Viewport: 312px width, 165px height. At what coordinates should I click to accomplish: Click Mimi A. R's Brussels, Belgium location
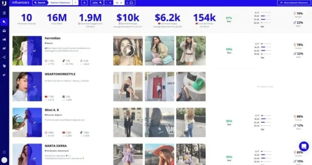[53, 115]
